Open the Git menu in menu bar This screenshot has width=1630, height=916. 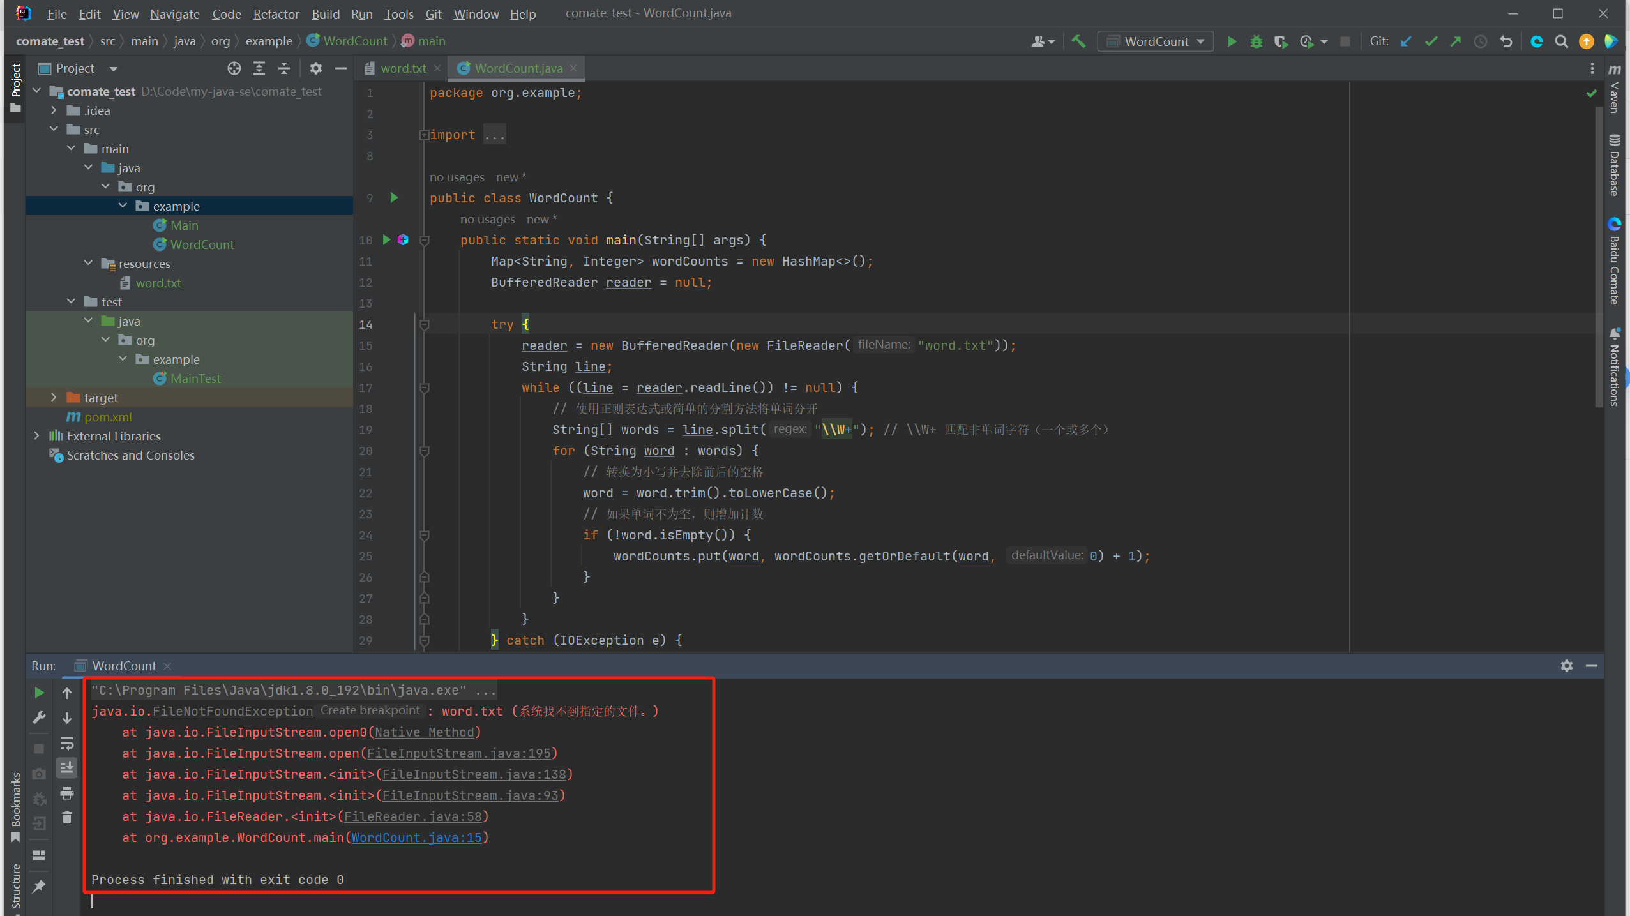pos(434,12)
